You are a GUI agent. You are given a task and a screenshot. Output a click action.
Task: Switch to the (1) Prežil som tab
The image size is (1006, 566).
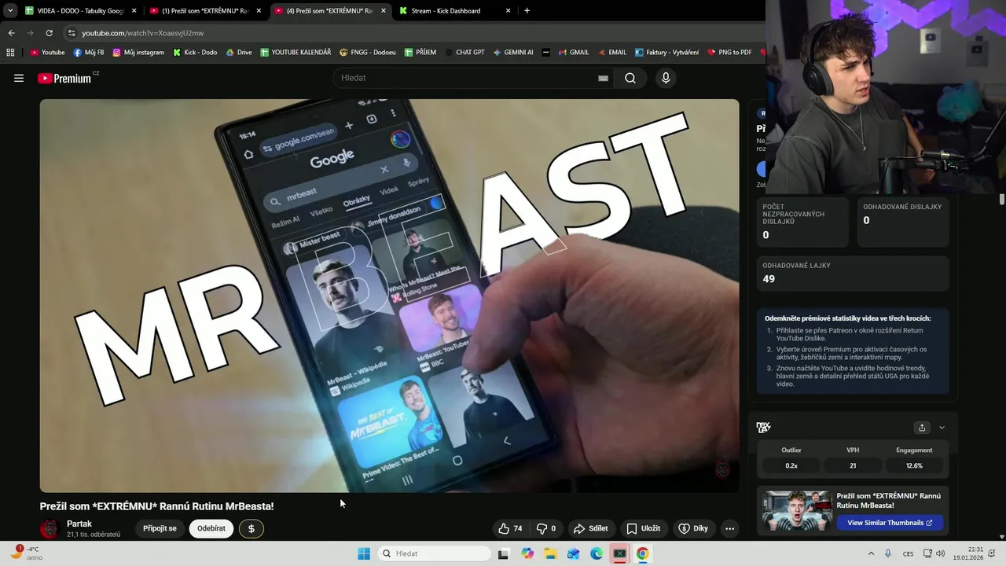[x=206, y=11]
